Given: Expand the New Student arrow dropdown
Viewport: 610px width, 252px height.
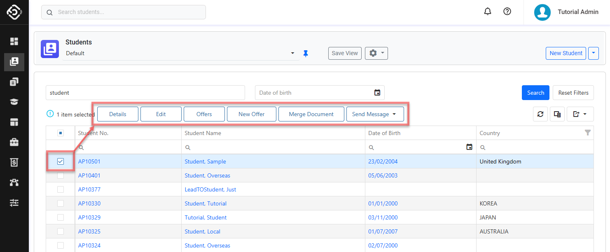Looking at the screenshot, I should (x=594, y=53).
